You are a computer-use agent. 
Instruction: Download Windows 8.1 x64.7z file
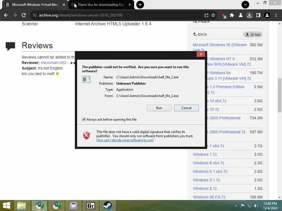pyautogui.click(x=210, y=171)
